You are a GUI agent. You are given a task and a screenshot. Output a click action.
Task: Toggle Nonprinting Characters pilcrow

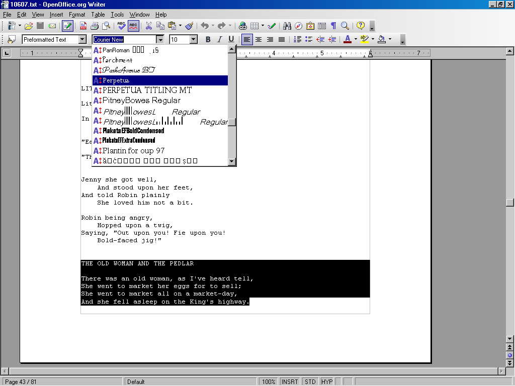pyautogui.click(x=333, y=26)
